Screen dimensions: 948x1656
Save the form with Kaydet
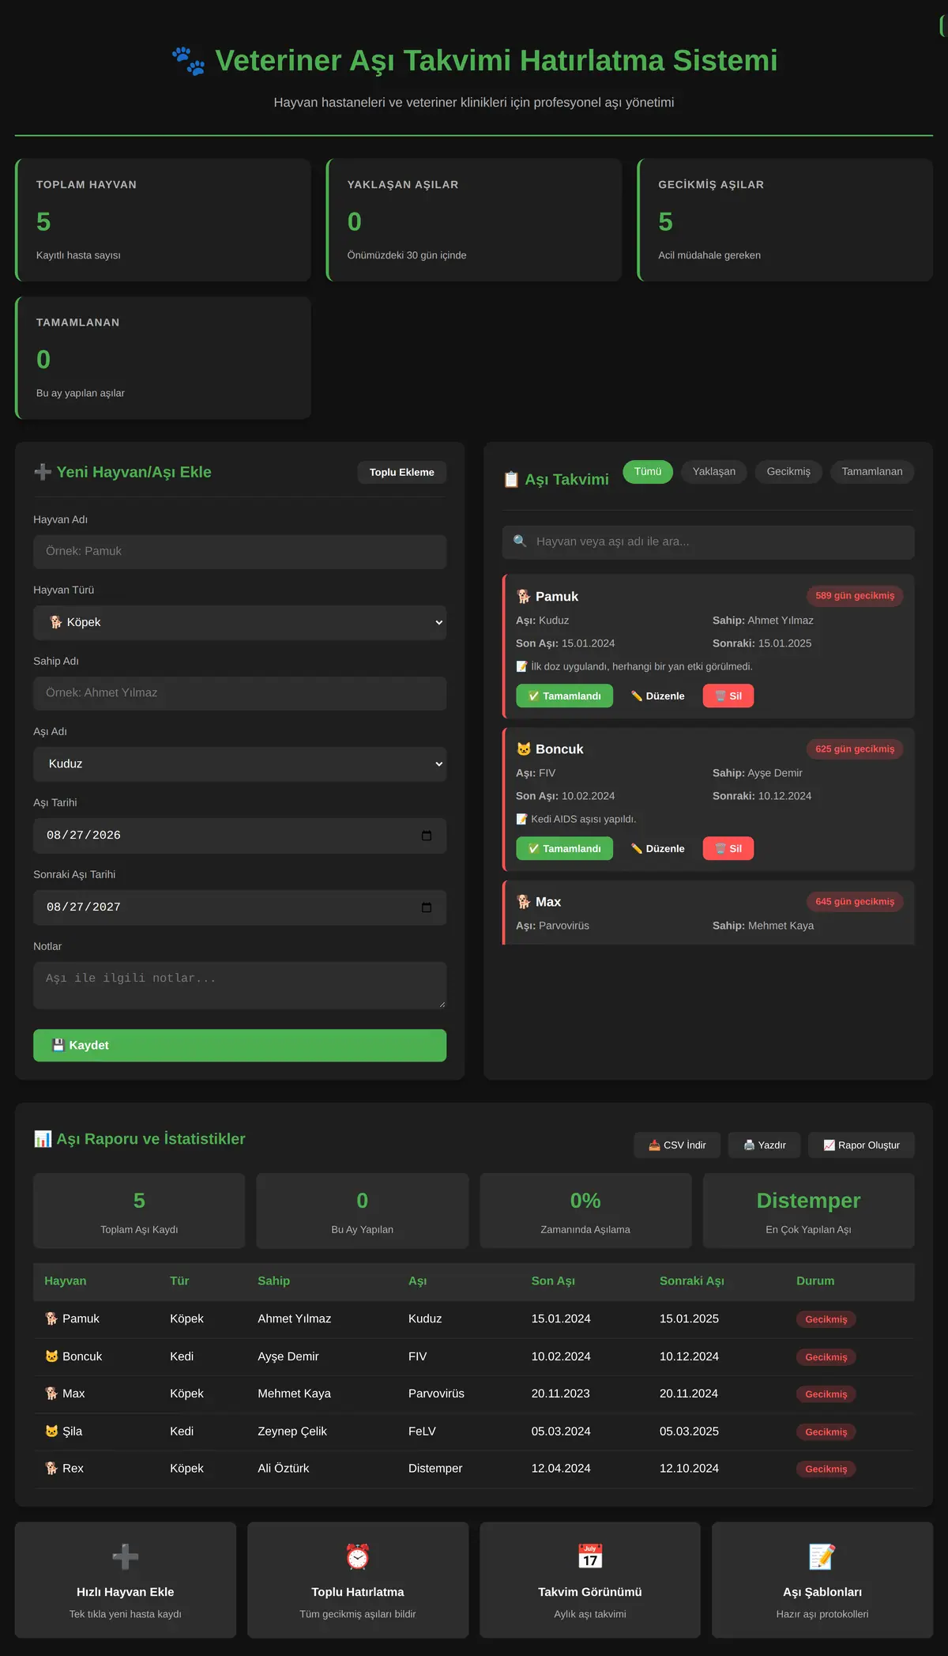pyautogui.click(x=240, y=1045)
